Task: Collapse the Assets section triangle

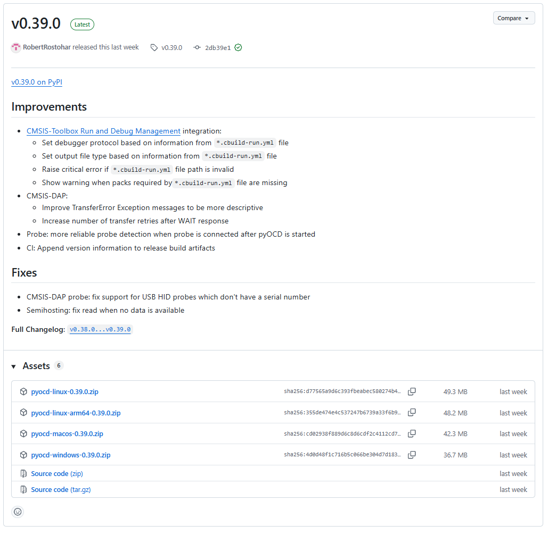Action: click(x=14, y=366)
